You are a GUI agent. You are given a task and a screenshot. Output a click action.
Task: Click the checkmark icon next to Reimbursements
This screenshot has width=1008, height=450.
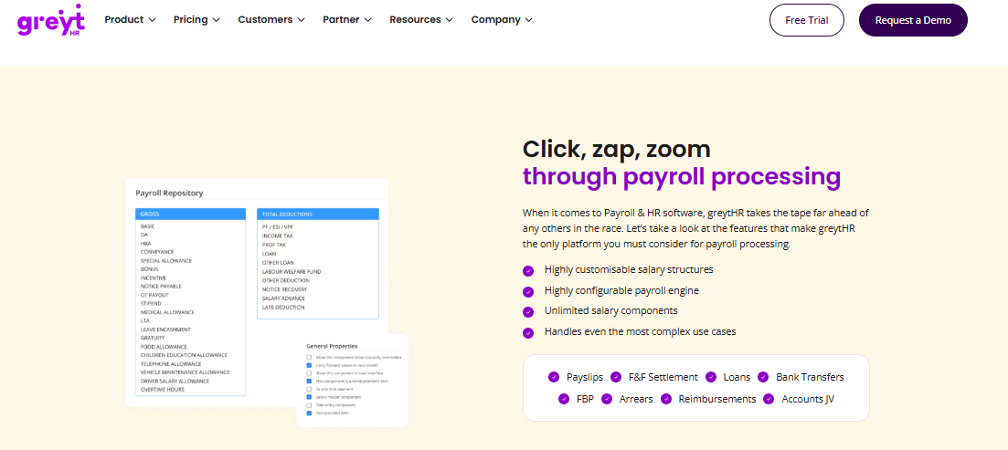coord(666,399)
